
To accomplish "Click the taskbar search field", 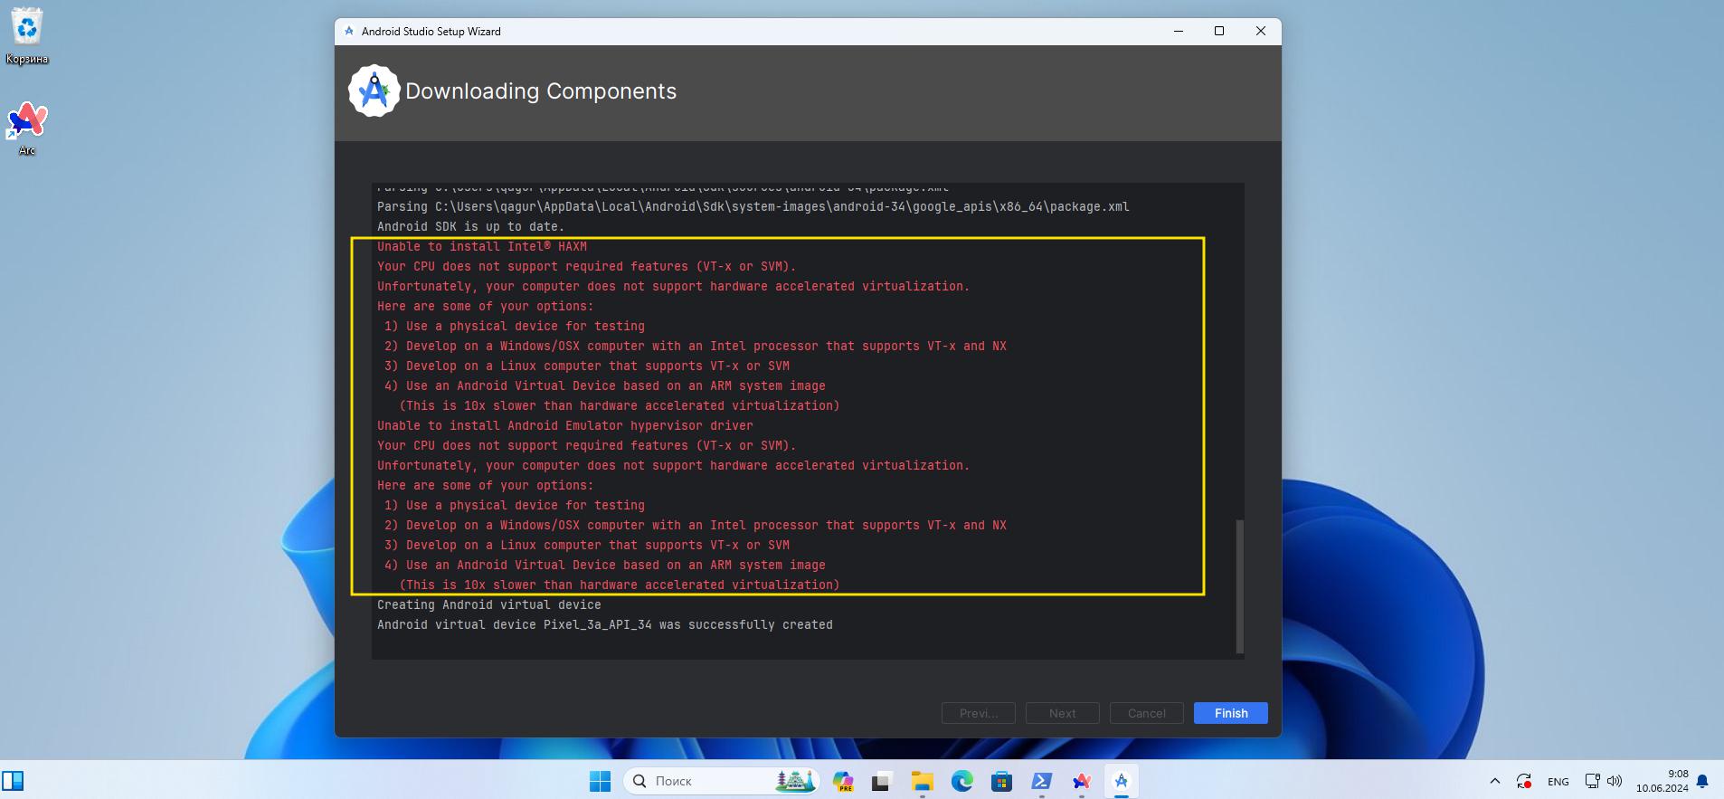I will (x=722, y=781).
